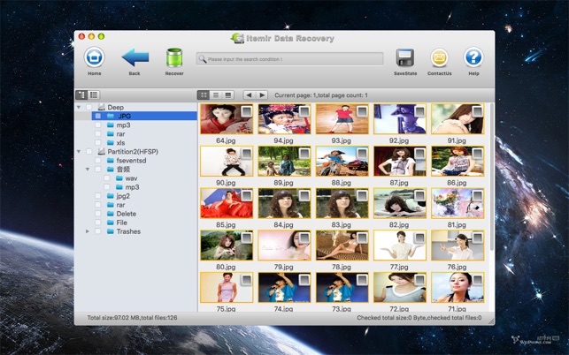Click the 'Checked total size:0 Byte' status text
The image size is (569, 355).
coord(392,318)
